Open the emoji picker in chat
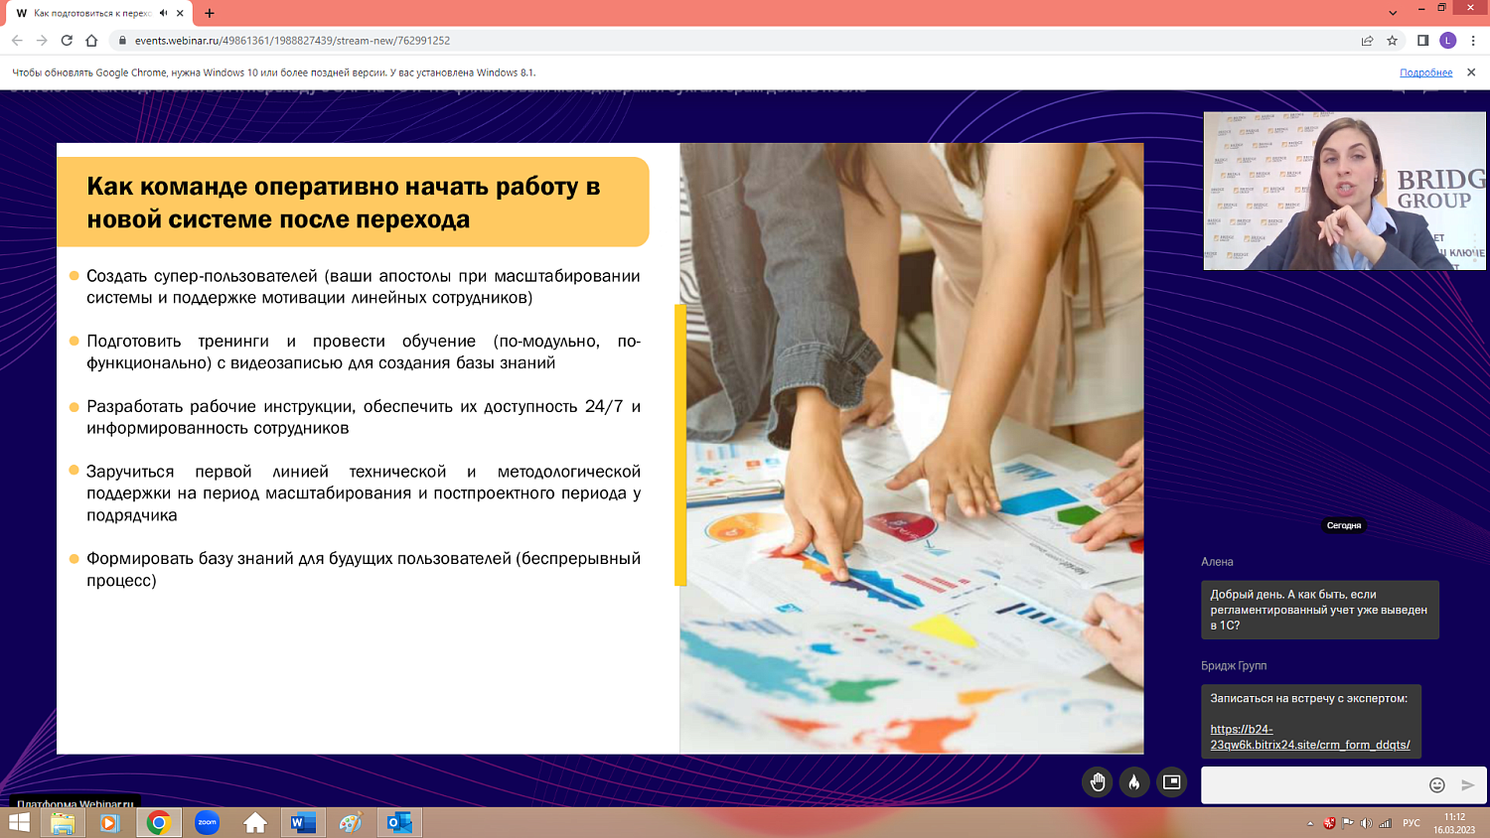The width and height of the screenshot is (1490, 838). 1436,784
